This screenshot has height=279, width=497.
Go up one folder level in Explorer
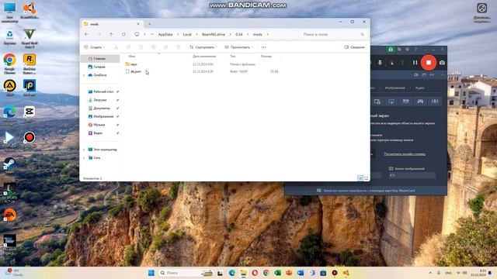tap(111, 34)
